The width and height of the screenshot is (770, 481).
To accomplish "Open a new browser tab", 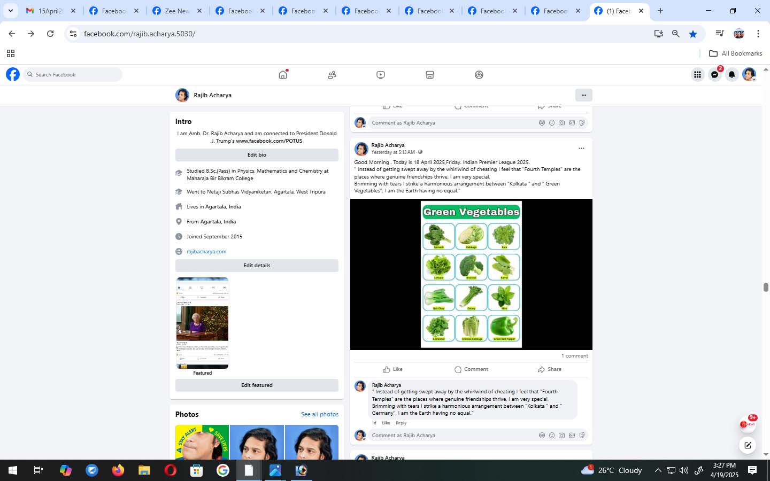I will click(x=660, y=11).
